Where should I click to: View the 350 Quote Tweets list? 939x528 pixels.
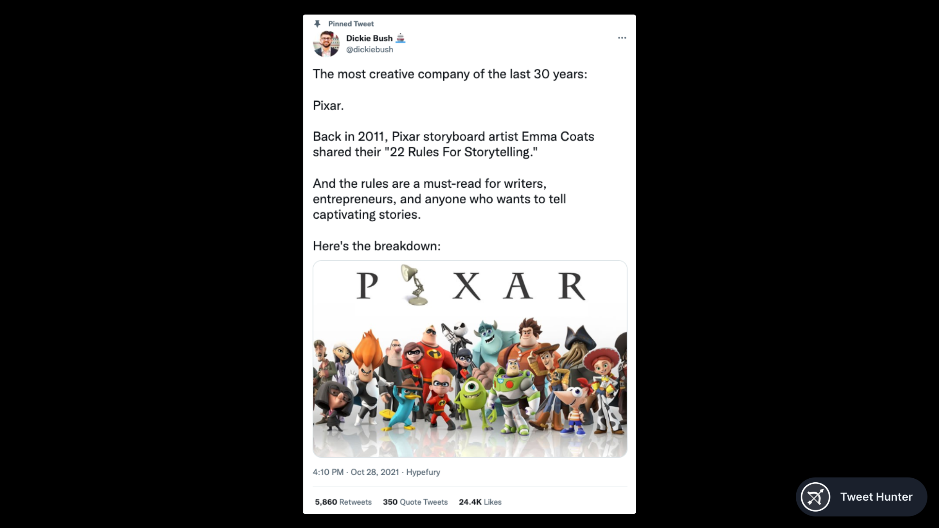click(x=415, y=502)
